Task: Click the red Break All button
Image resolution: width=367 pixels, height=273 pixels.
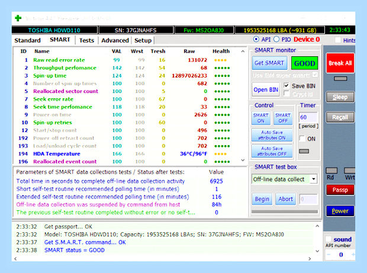Action: (340, 63)
